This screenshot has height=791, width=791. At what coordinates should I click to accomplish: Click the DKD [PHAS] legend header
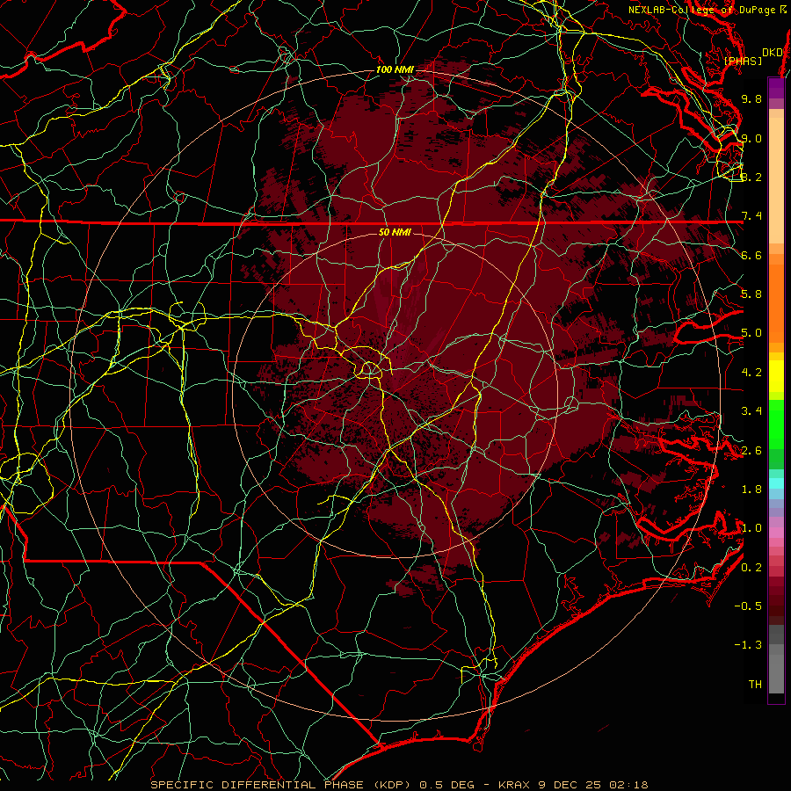[x=754, y=56]
